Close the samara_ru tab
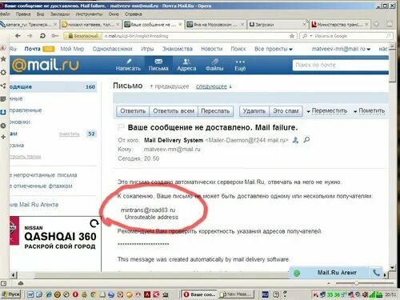 point(55,24)
